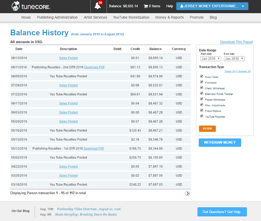Viewport: 261px width, 221px height.
Task: Toggle the Purchases checkbox
Action: (201, 82)
